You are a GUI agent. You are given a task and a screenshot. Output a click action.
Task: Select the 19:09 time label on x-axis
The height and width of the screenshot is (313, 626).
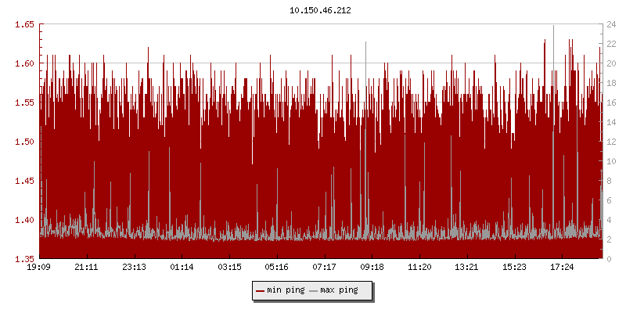point(39,268)
